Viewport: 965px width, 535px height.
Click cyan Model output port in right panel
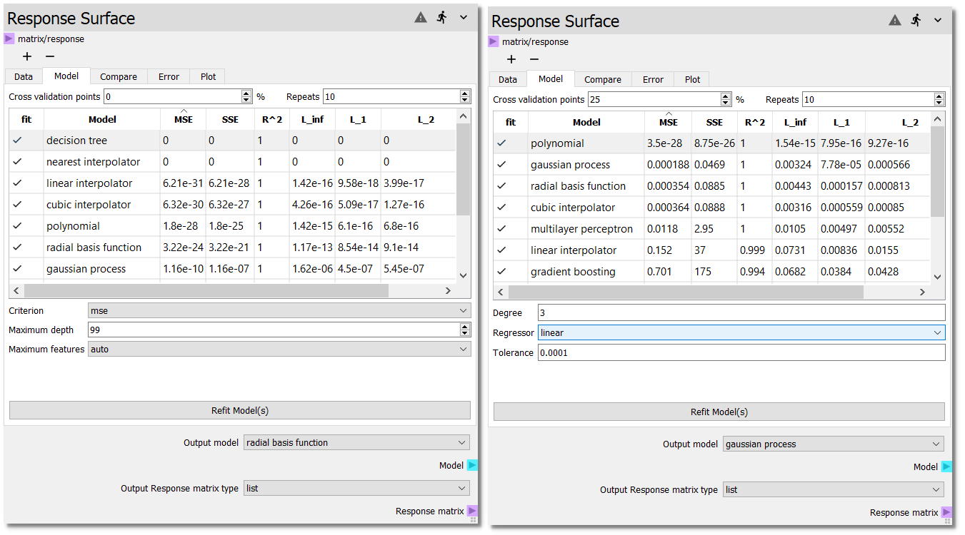tap(946, 467)
